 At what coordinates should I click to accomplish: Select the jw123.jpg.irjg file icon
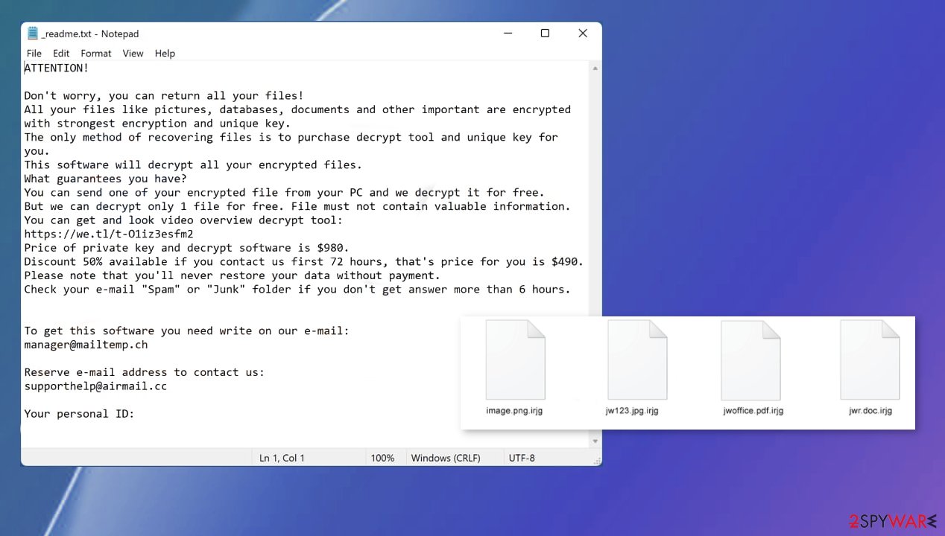point(637,360)
